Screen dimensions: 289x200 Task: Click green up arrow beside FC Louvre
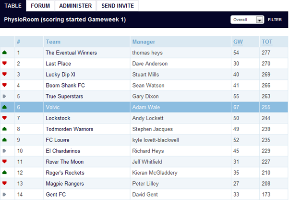tap(5, 140)
